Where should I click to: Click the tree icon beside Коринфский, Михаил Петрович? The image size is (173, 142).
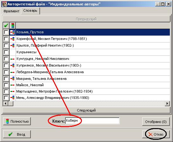pos(12,39)
